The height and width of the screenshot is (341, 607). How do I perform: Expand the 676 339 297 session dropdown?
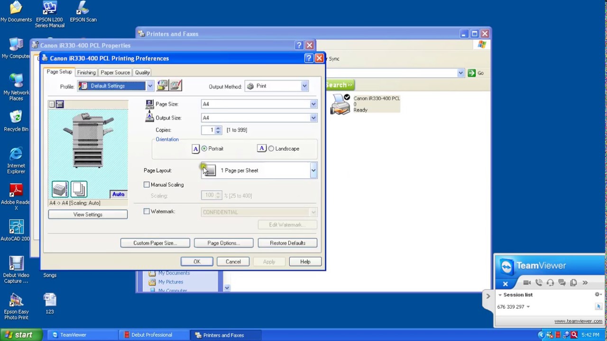point(528,307)
